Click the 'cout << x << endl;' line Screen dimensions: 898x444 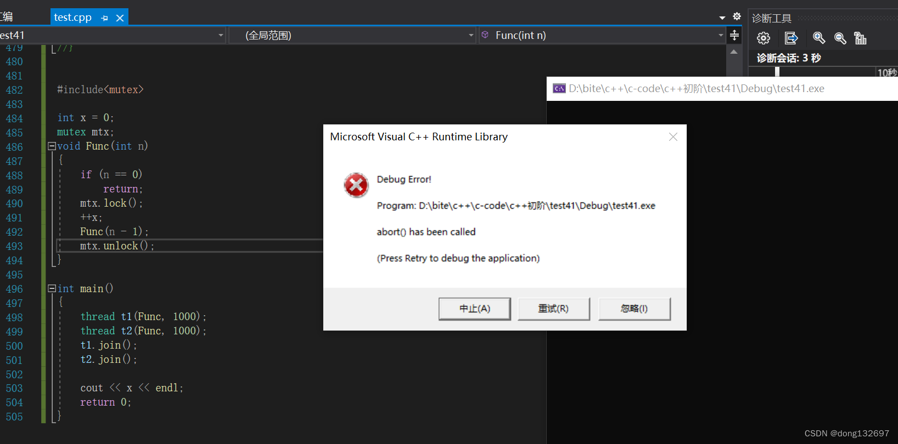coord(132,388)
